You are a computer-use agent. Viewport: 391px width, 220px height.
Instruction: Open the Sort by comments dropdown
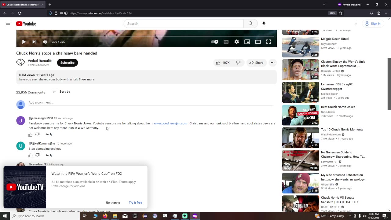coord(61,92)
